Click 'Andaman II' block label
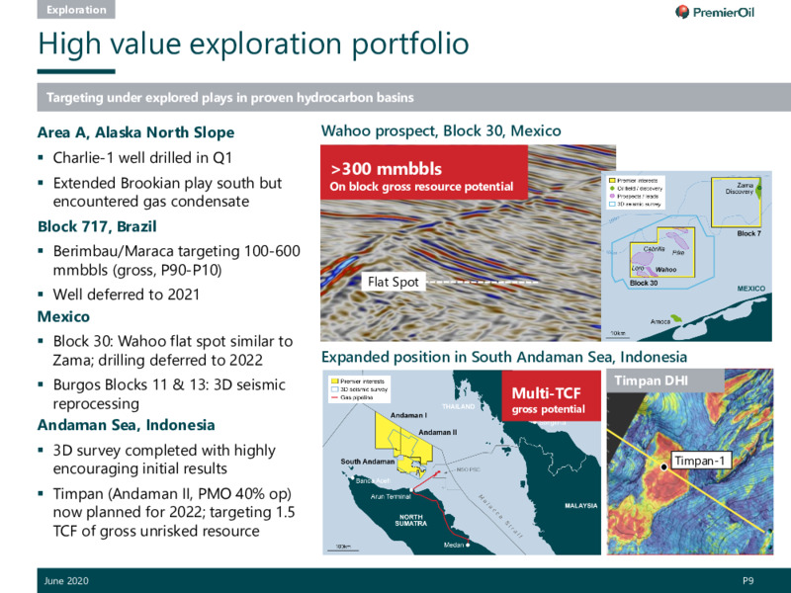The image size is (791, 593). tap(438, 433)
